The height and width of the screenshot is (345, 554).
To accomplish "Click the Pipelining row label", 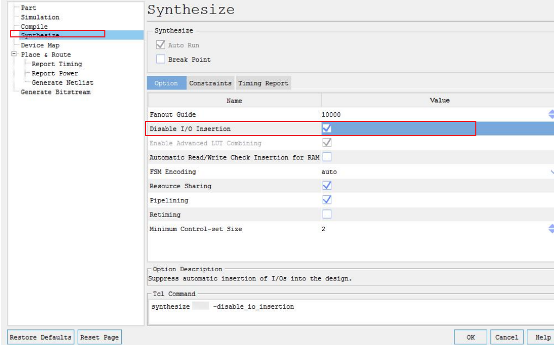I will pyautogui.click(x=168, y=200).
